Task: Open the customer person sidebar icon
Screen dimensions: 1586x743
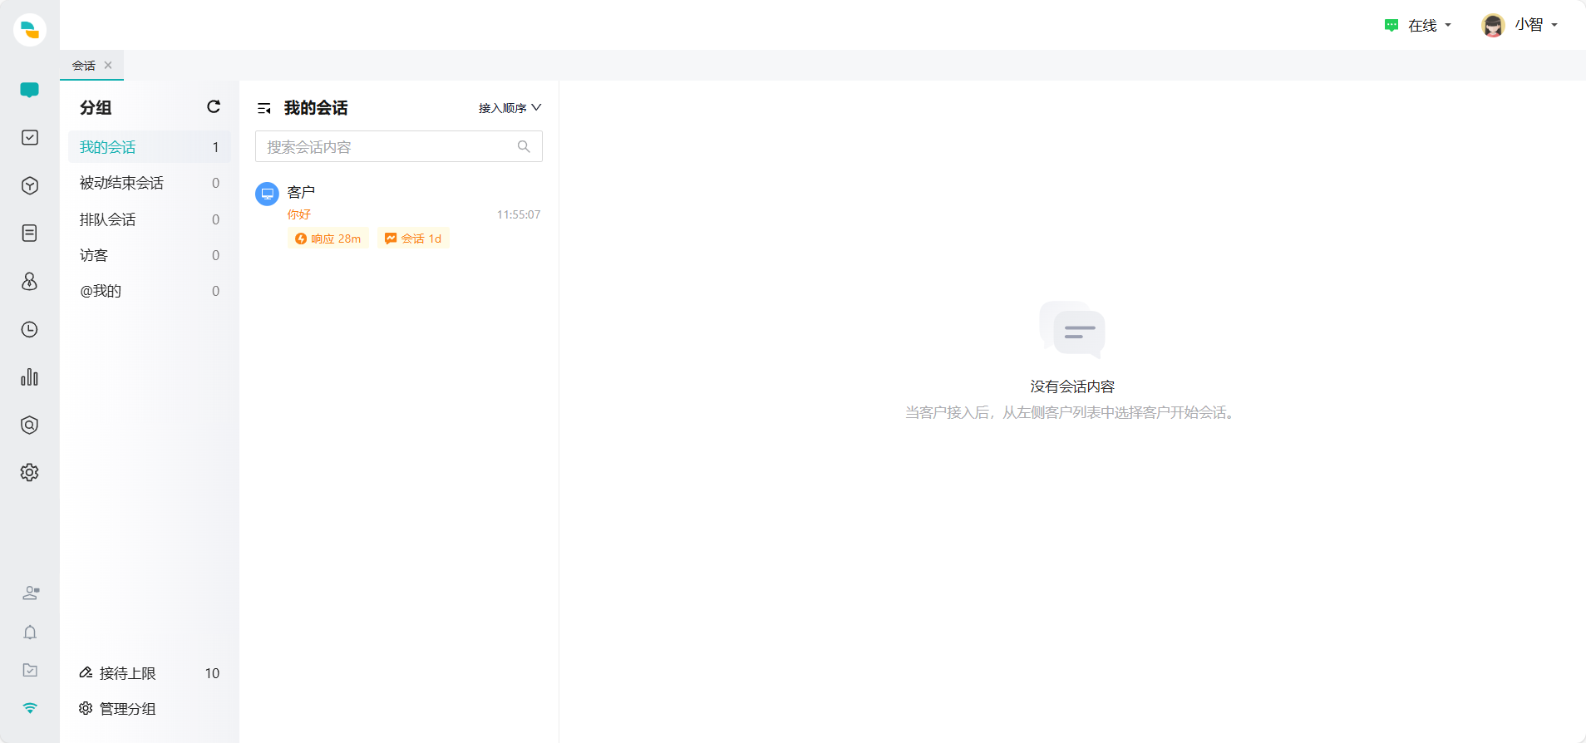Action: pos(30,281)
